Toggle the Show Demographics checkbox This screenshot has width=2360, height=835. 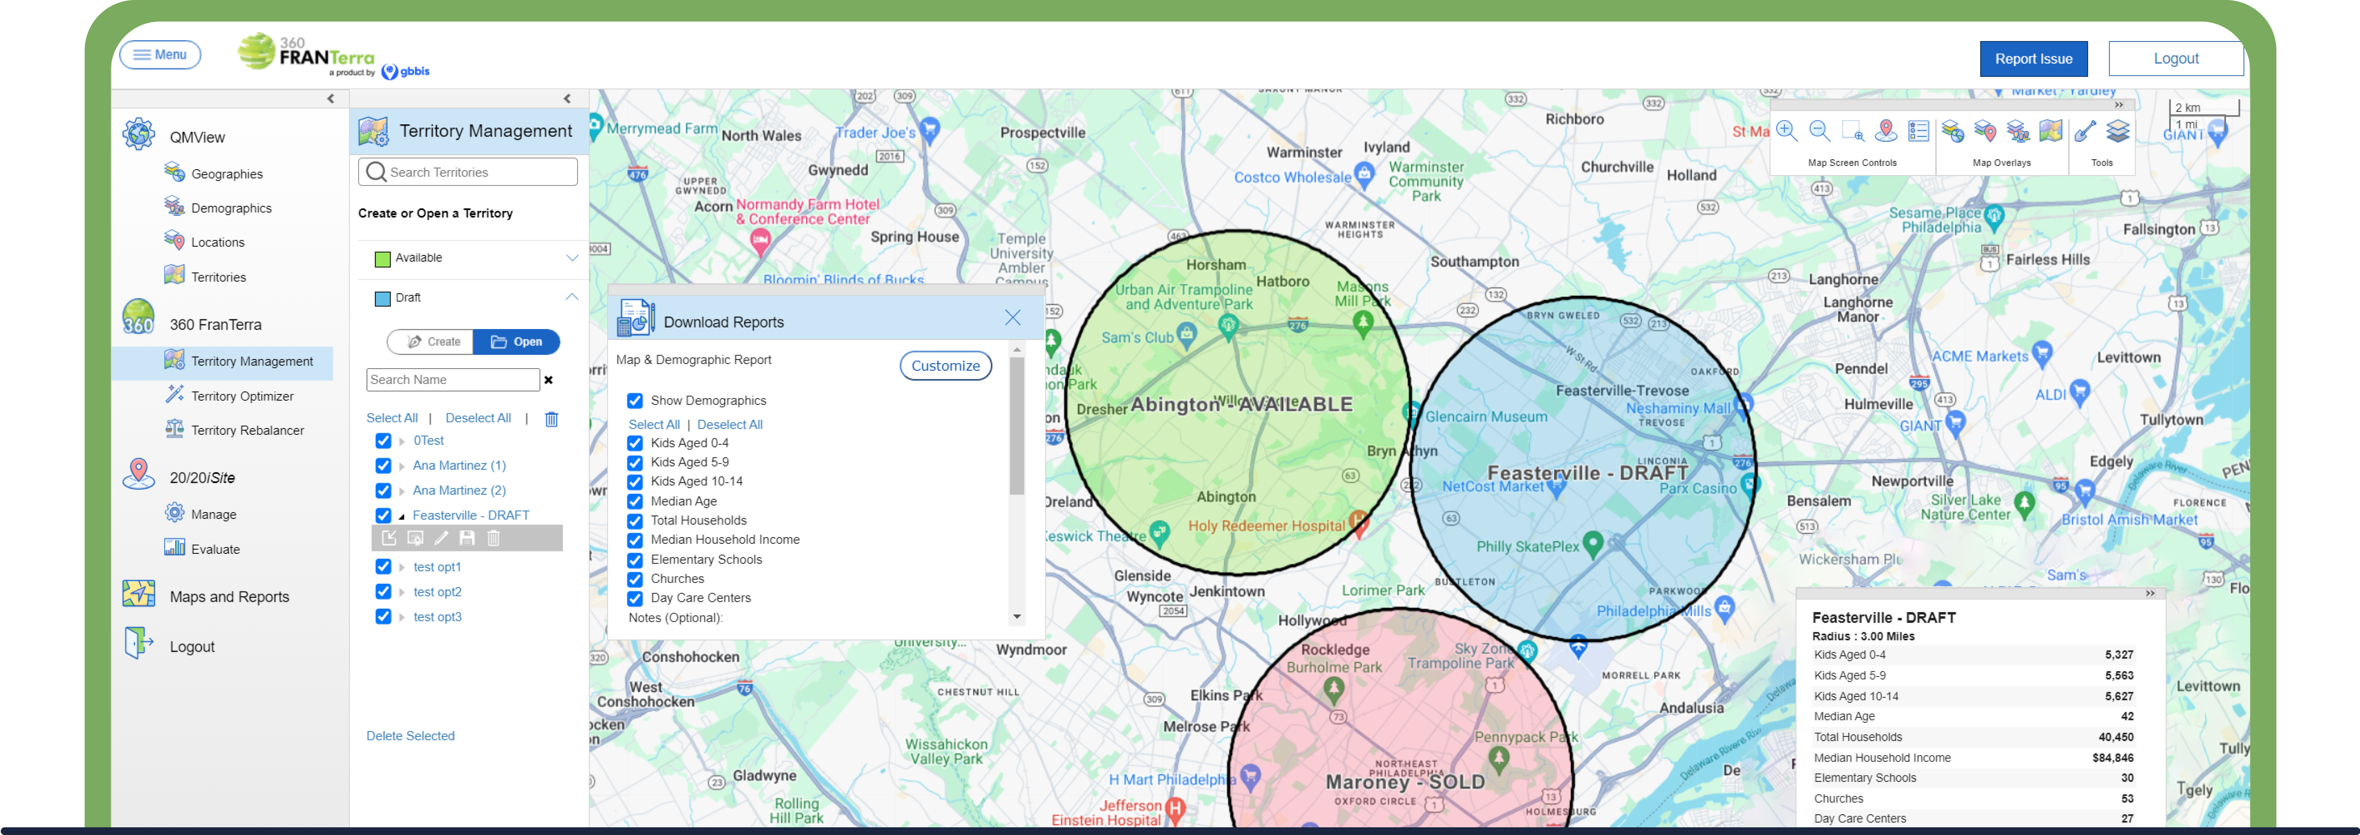[635, 401]
